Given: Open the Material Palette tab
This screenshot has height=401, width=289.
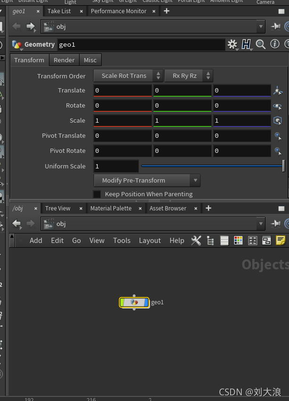Looking at the screenshot, I should [111, 209].
